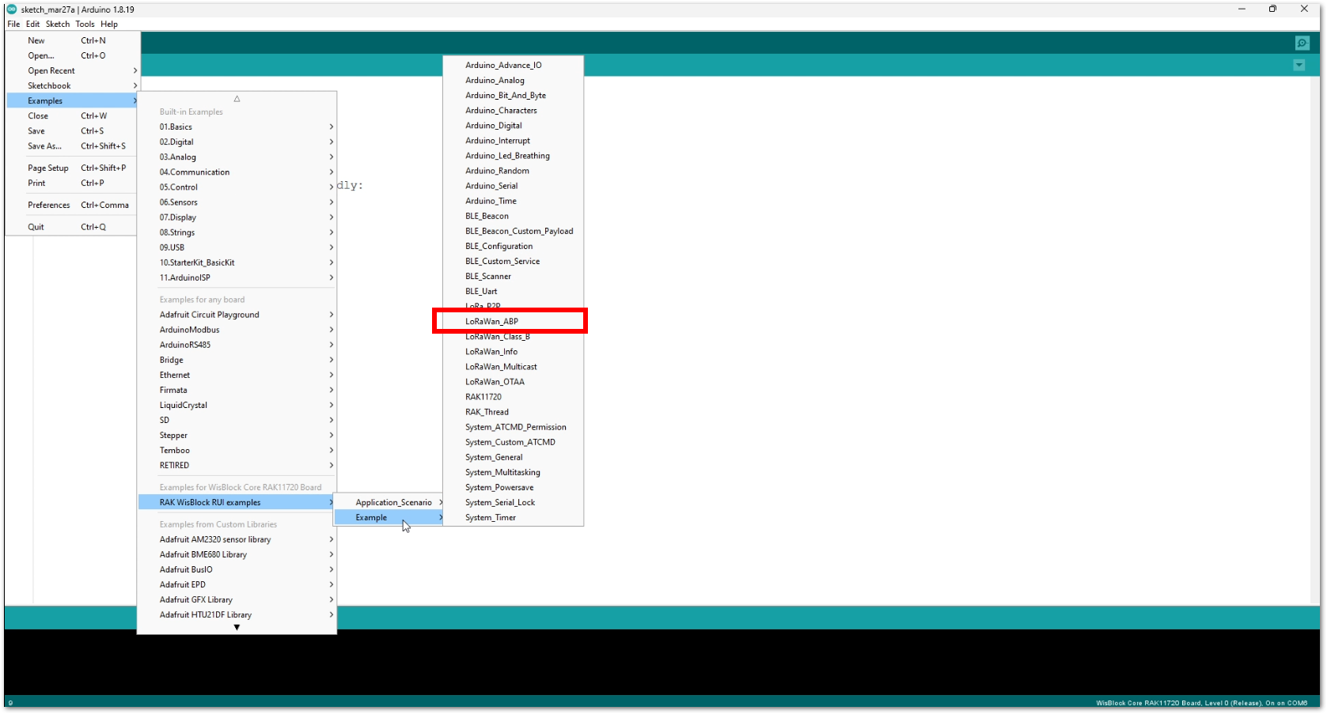This screenshot has width=1327, height=714.
Task: Click the WisBlock Core RAK11720 board status text
Action: [1201, 703]
